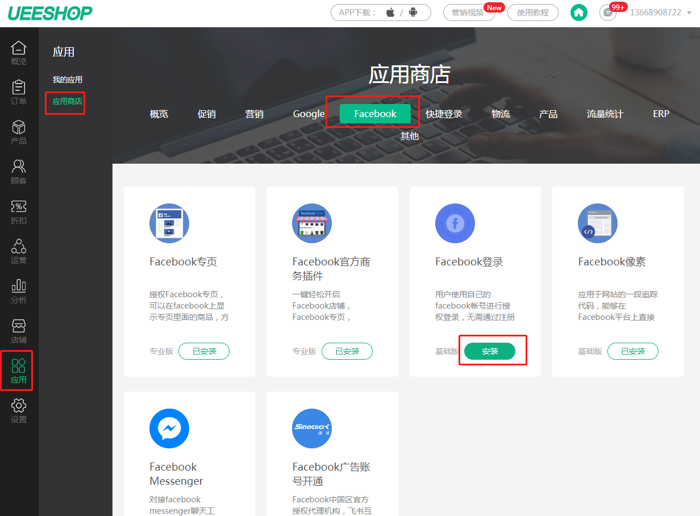Click the APP下载 label in header

358,13
